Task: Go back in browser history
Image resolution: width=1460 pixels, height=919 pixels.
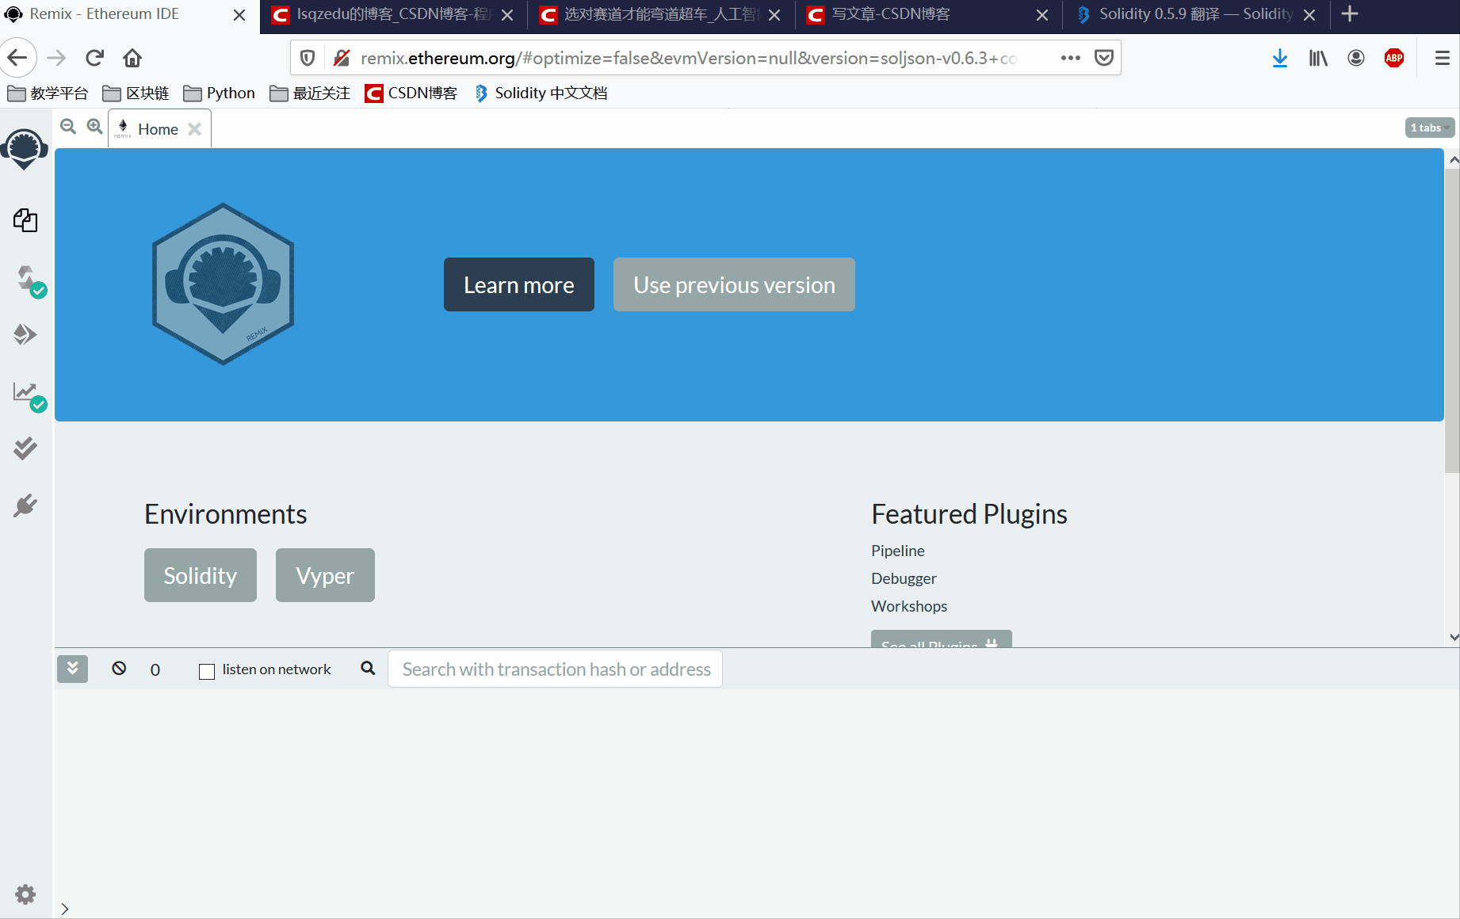Action: 17,58
